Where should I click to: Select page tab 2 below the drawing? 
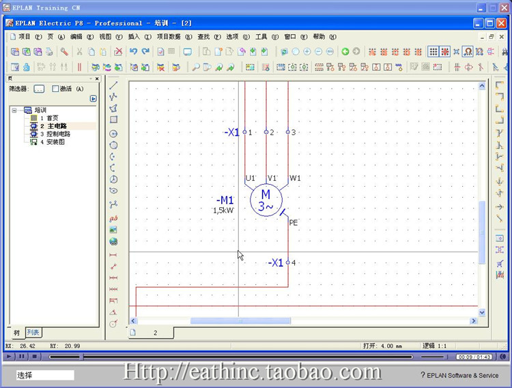click(x=152, y=333)
